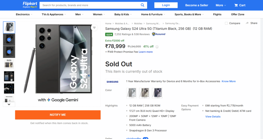Click the Login button

click(166, 5)
